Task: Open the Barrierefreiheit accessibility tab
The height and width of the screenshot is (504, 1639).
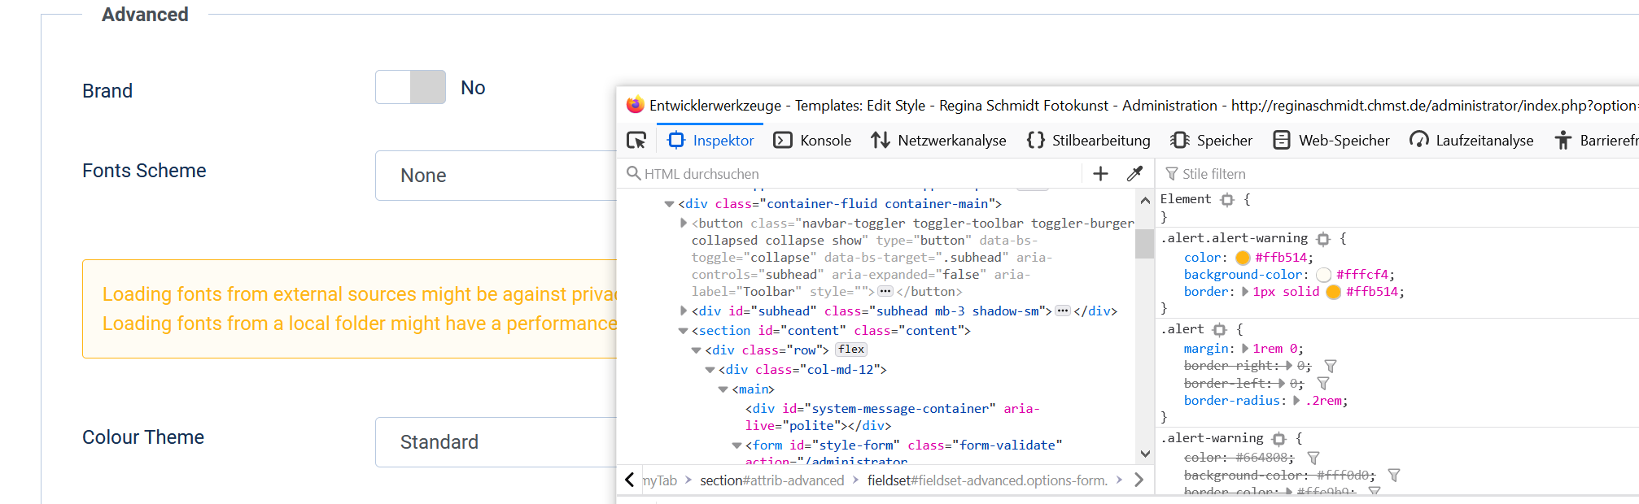Action: pos(1595,141)
